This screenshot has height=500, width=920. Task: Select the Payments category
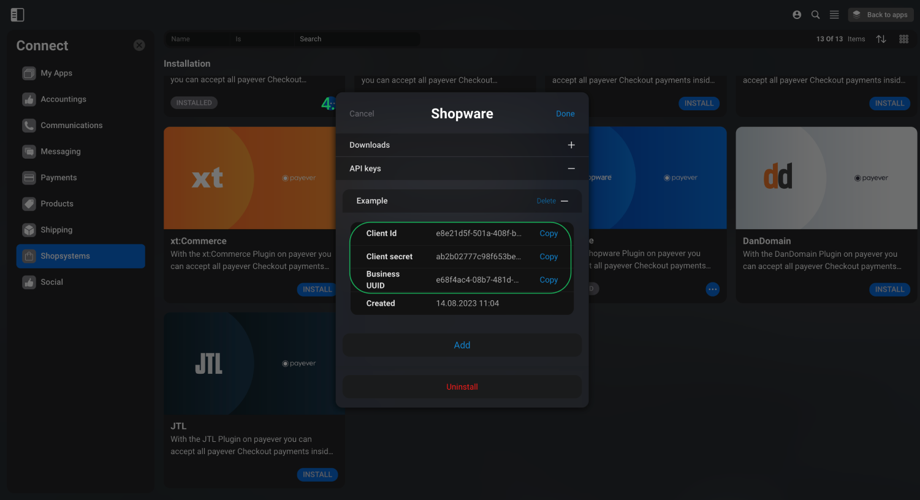tap(80, 178)
